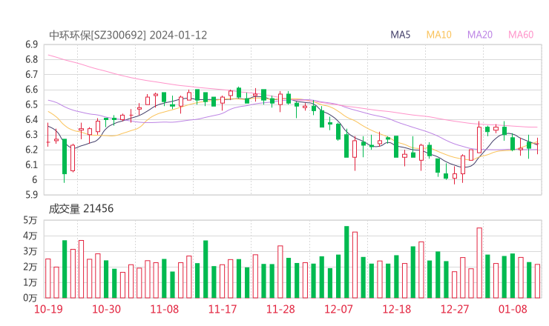549x326 pixels.
Task: Click the 6.5 price axis label
Action: click(31, 104)
